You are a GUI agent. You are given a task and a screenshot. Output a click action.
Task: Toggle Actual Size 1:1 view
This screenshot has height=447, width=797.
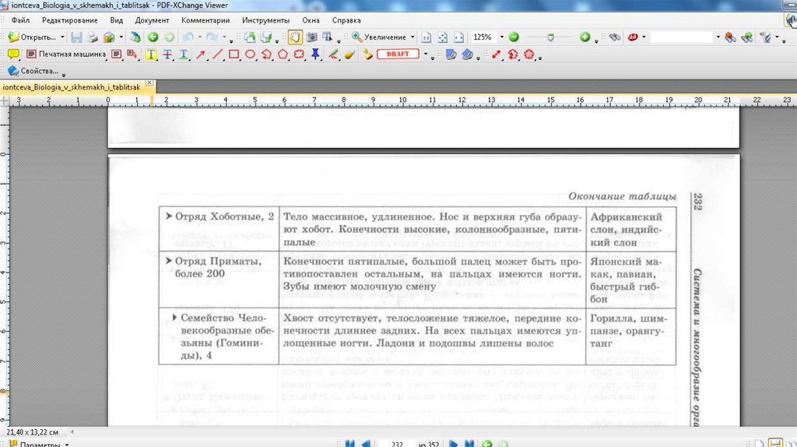[x=426, y=37]
